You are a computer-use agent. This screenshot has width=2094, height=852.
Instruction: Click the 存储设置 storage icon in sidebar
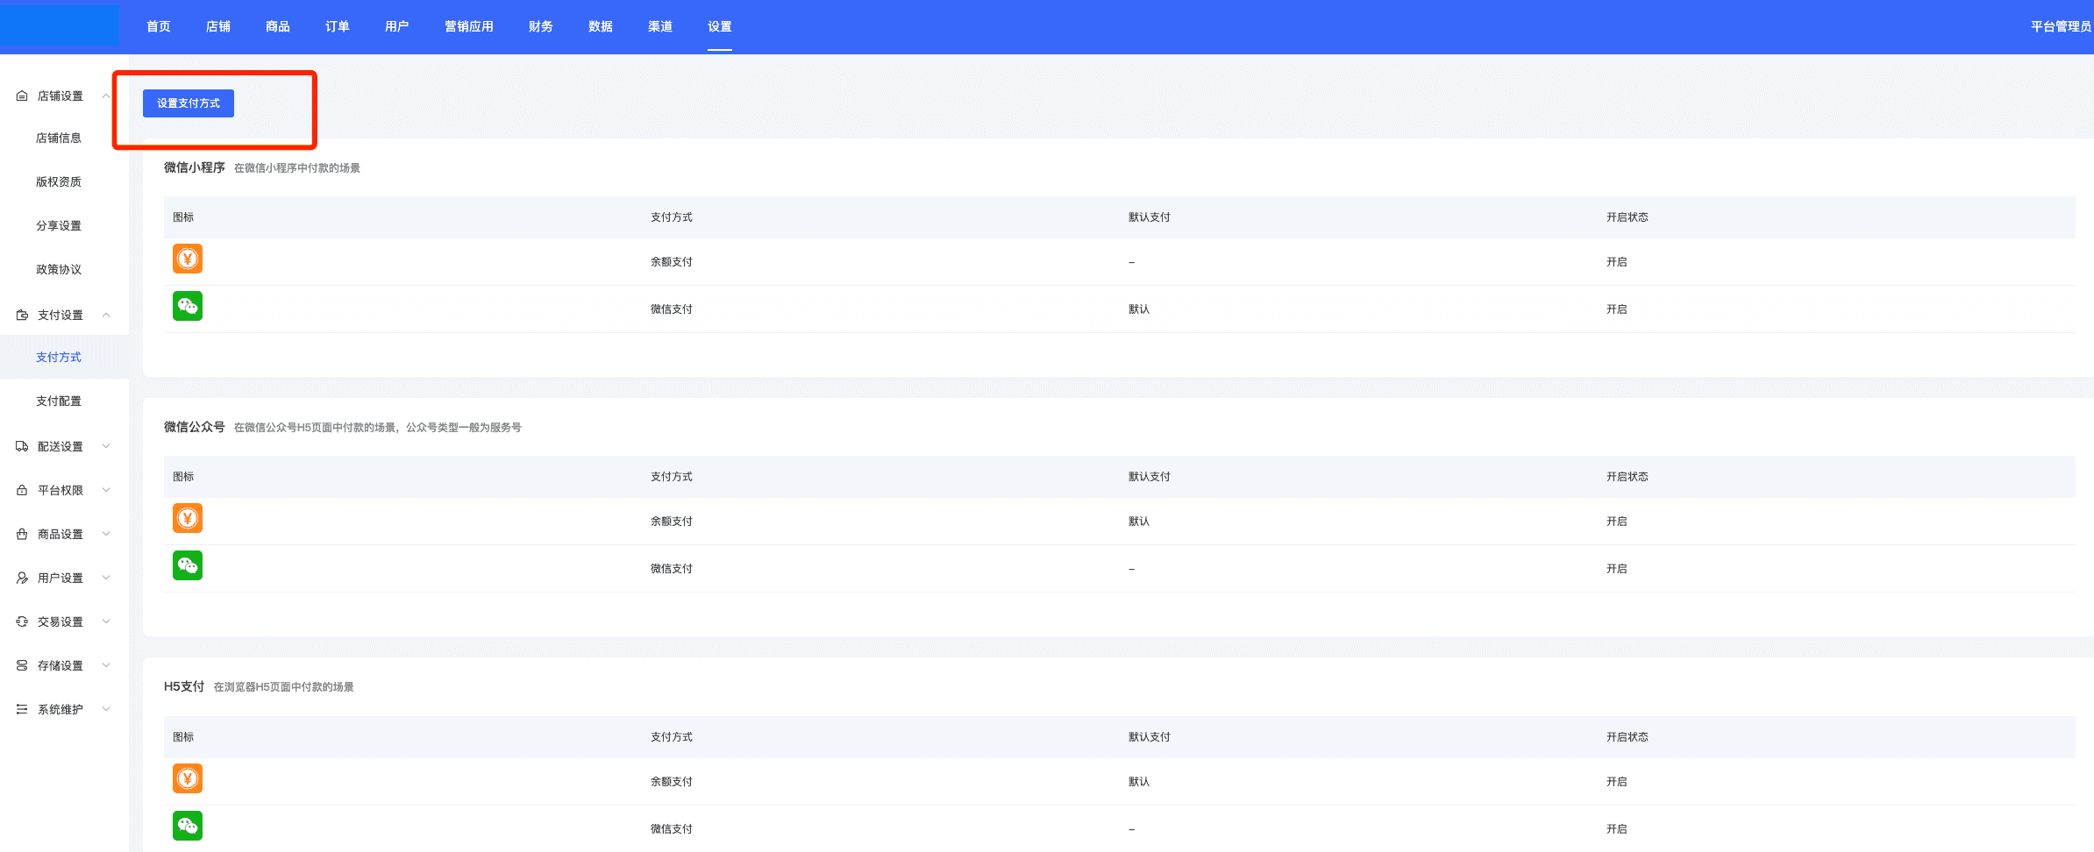(22, 665)
